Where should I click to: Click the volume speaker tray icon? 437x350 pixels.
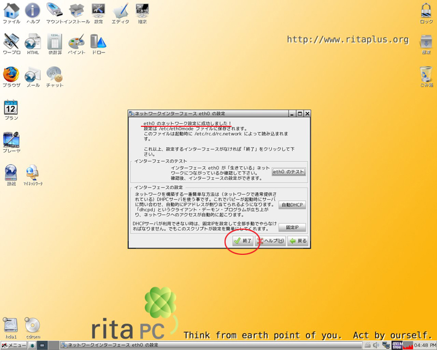[x=376, y=346]
